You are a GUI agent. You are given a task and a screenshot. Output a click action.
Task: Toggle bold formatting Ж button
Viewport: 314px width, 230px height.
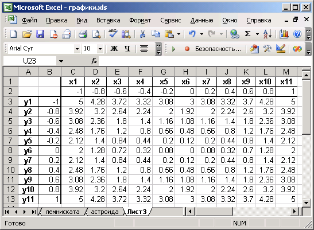tap(114, 48)
